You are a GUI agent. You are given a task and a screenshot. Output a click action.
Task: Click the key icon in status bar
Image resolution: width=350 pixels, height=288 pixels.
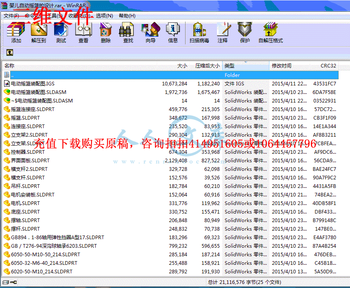13,282
